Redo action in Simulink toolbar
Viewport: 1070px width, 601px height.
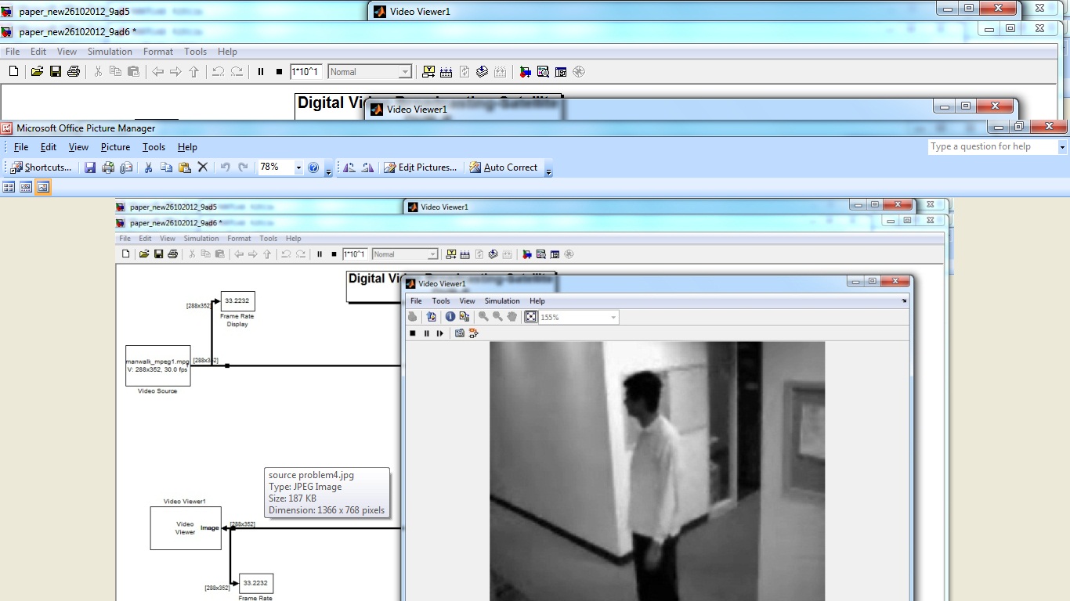(237, 72)
